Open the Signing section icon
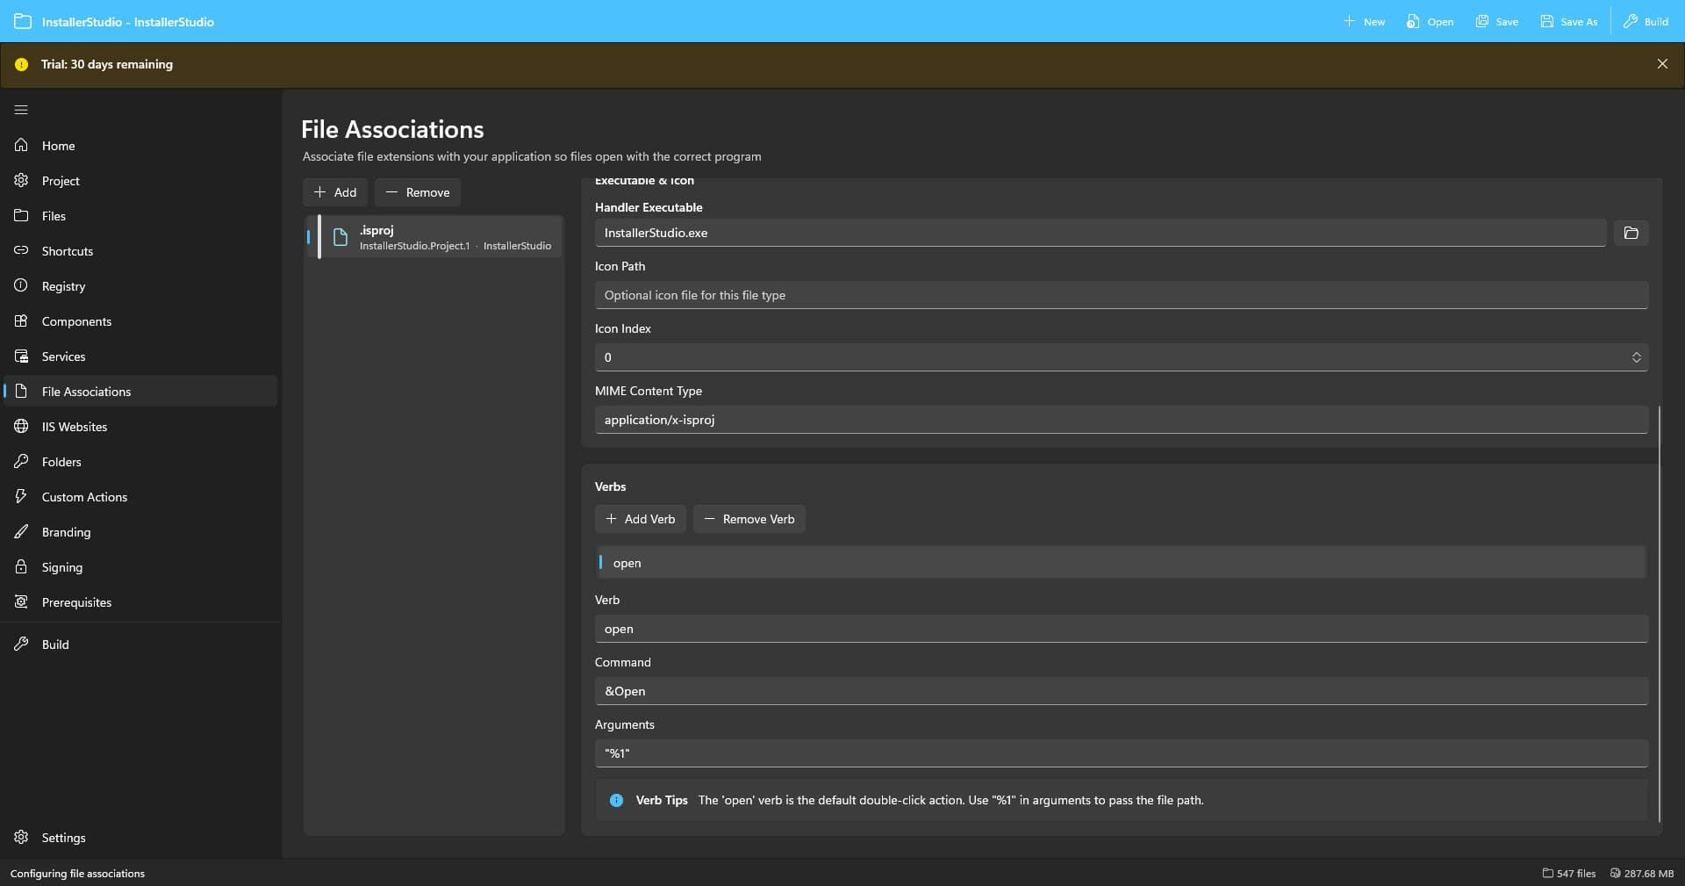 [21, 566]
